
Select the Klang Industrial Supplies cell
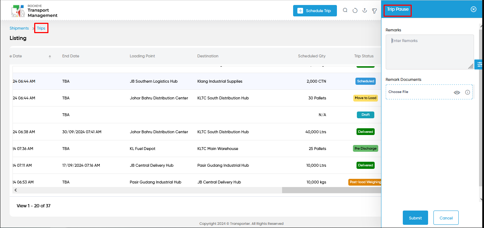coord(220,81)
